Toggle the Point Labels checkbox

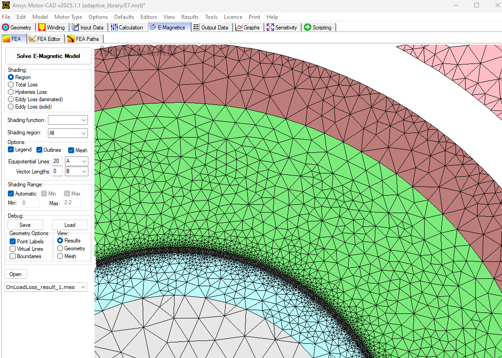click(13, 242)
